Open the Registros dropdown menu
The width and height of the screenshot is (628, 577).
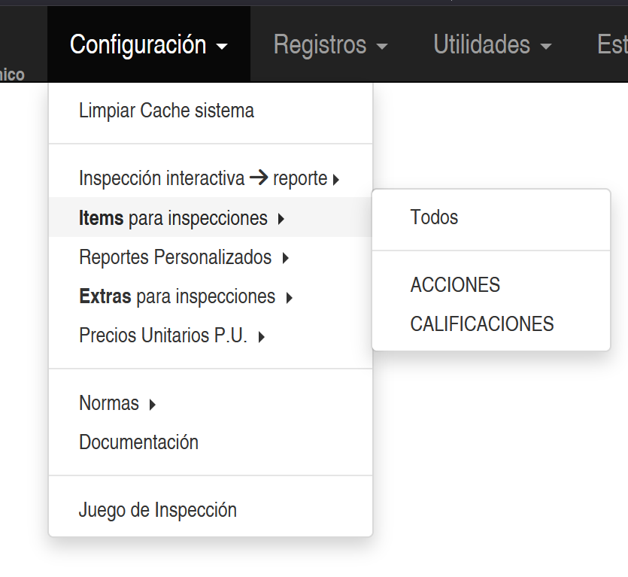[x=330, y=45]
